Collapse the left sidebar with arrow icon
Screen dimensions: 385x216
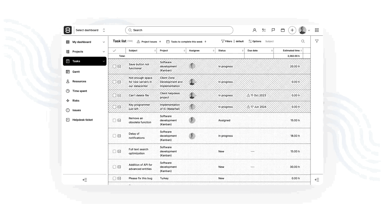point(85,180)
